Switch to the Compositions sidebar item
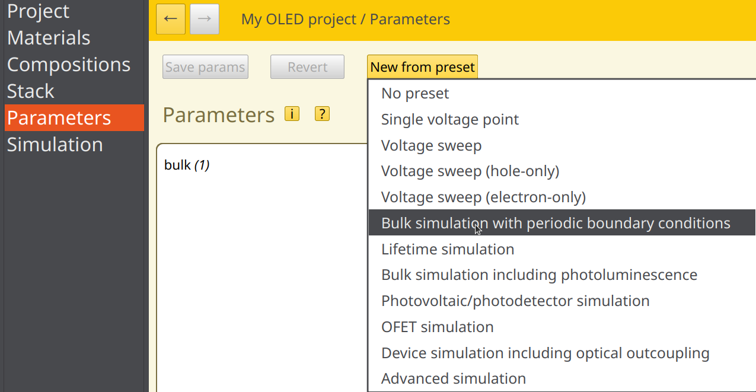 point(68,65)
